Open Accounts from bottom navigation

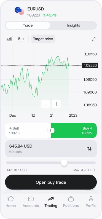tap(31, 202)
